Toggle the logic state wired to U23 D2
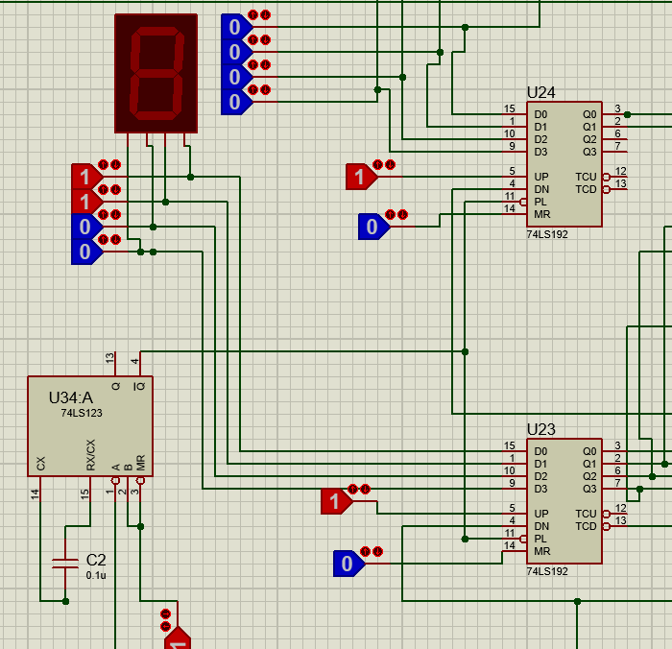 click(x=86, y=227)
